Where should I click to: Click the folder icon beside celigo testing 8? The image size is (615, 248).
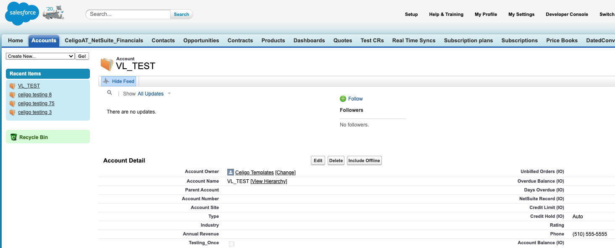(12, 95)
